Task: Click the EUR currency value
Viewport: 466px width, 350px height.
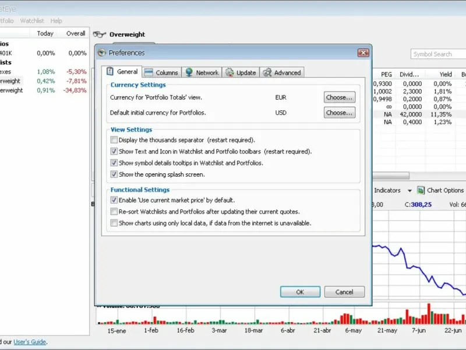Action: click(281, 97)
